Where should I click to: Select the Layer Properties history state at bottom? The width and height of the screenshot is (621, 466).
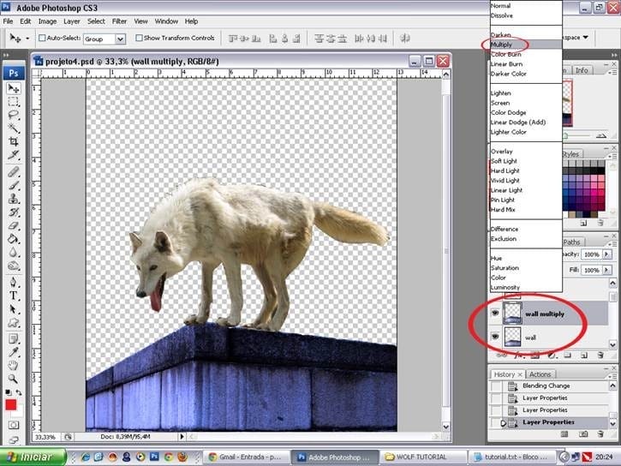coord(547,422)
